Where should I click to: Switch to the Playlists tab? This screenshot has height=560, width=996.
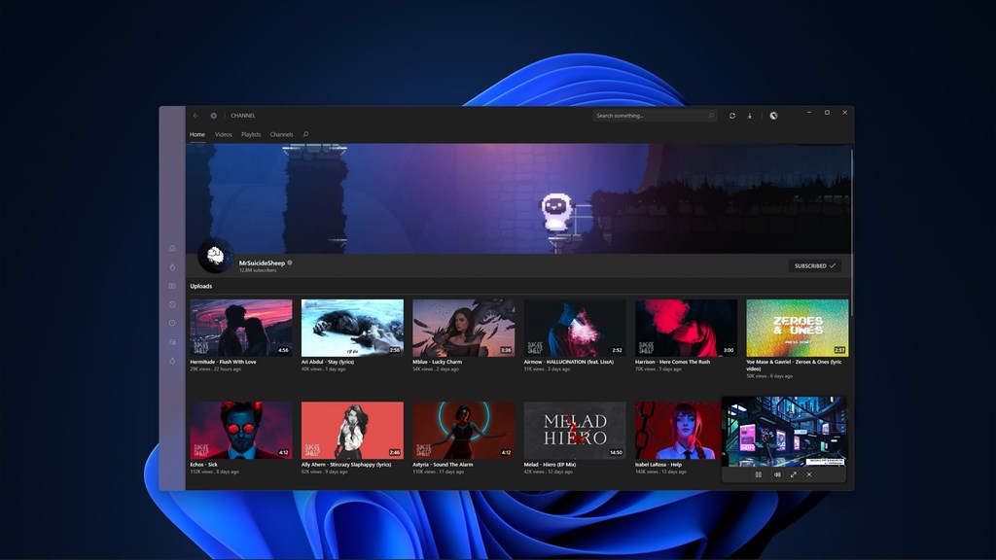pos(251,134)
